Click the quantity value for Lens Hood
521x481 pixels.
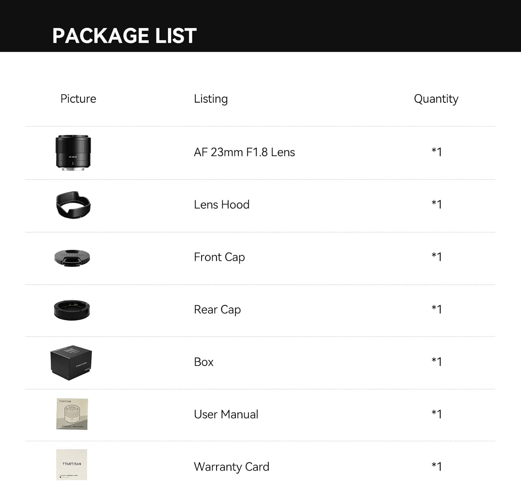click(x=437, y=204)
